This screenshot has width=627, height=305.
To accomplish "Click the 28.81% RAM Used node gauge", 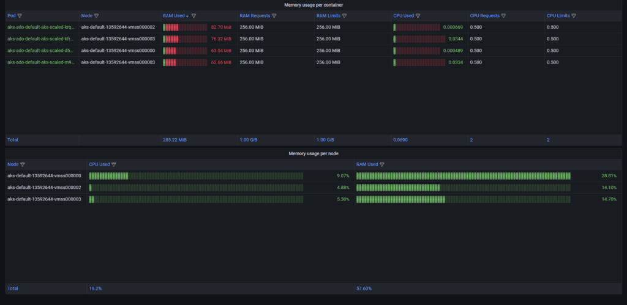I will point(464,176).
